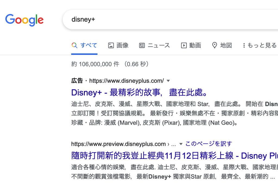Click the snippet line starting 珍藏・品牌: 漫威 (Marvel)

pyautogui.click(x=154, y=123)
